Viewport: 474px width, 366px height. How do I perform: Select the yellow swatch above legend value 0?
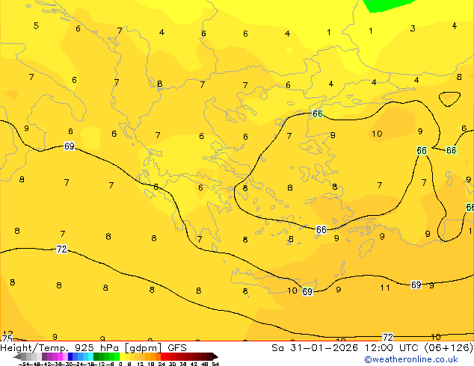[122, 356]
